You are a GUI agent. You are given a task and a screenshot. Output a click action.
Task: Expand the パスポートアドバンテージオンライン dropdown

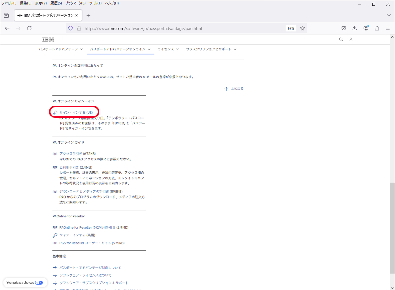pos(149,49)
